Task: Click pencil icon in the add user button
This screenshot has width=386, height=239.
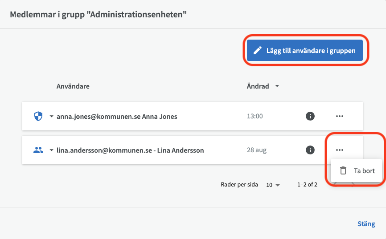Action: pos(257,51)
